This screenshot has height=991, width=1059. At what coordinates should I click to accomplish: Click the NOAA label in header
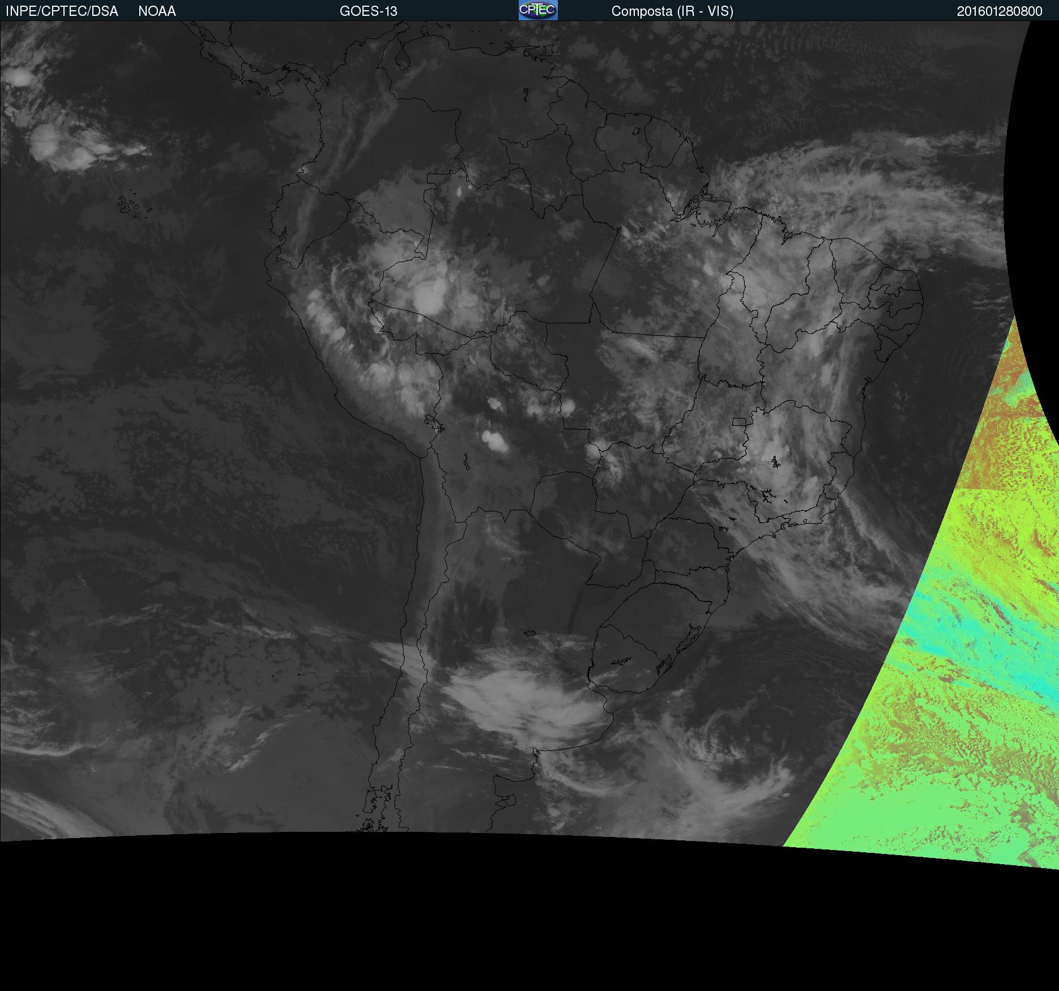click(157, 11)
